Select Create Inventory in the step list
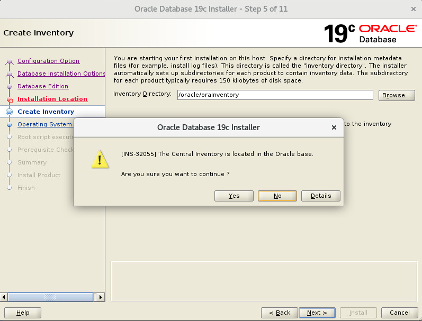The width and height of the screenshot is (422, 321). click(46, 112)
